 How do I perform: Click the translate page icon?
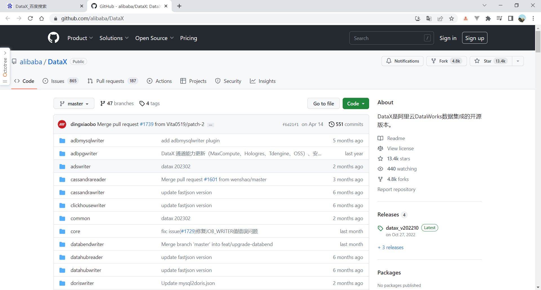point(429,18)
